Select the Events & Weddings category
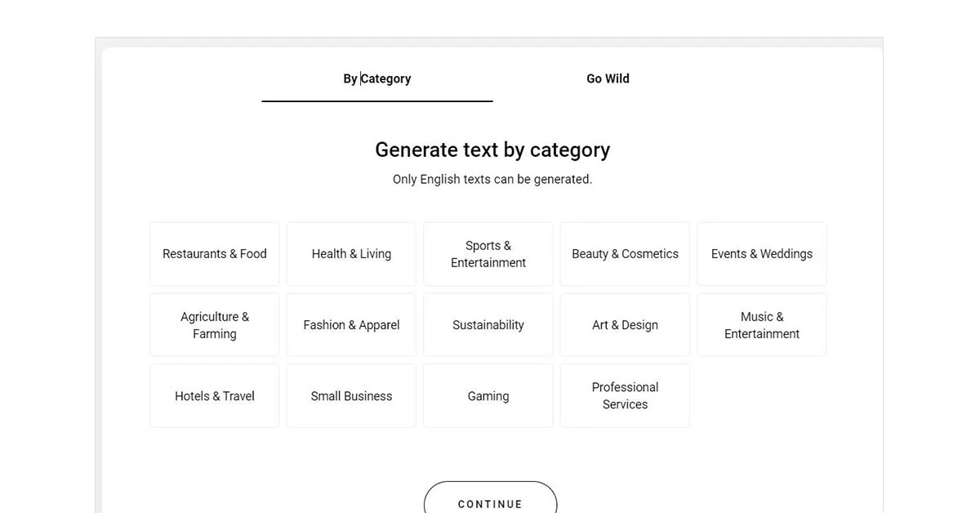Screen dimensions: 980x513 pyautogui.click(x=761, y=253)
